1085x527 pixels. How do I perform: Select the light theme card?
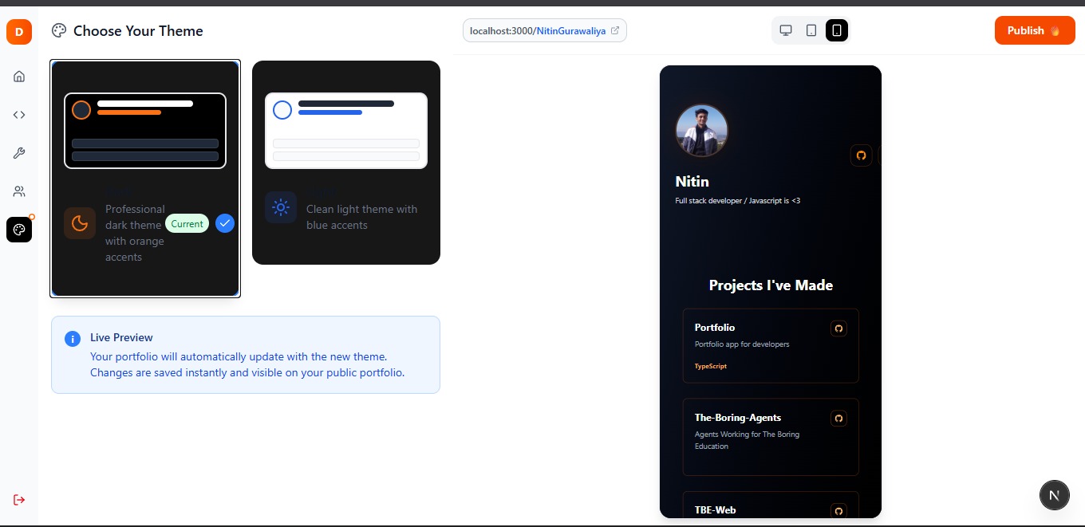(x=345, y=162)
